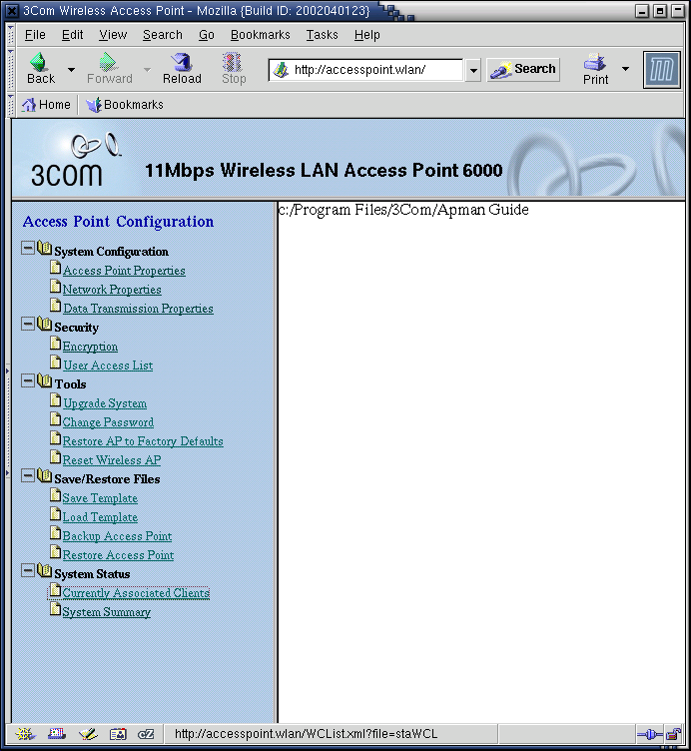691x751 pixels.
Task: Click the proxy icon in URL bar
Action: pos(281,70)
